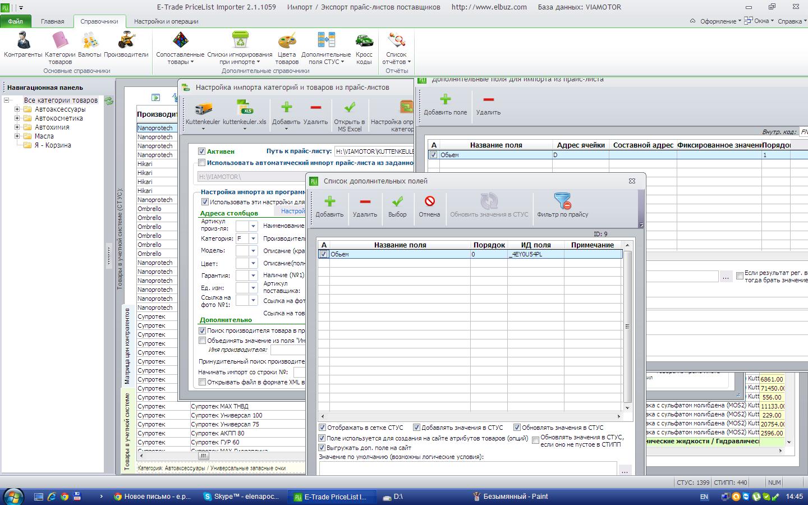The height and width of the screenshot is (505, 808).
Task: Switch to the Справочники tab
Action: pyautogui.click(x=99, y=21)
